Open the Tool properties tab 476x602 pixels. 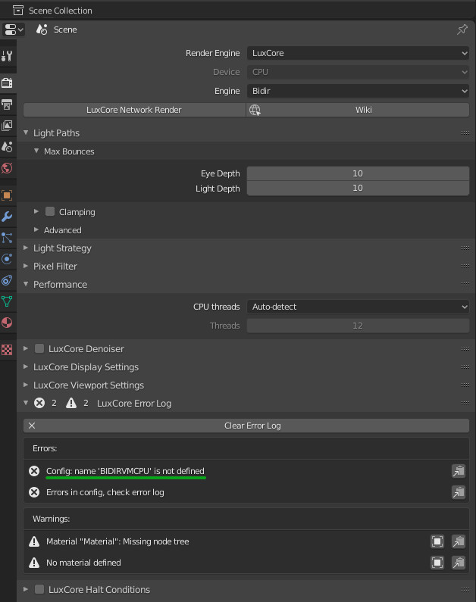[8, 55]
